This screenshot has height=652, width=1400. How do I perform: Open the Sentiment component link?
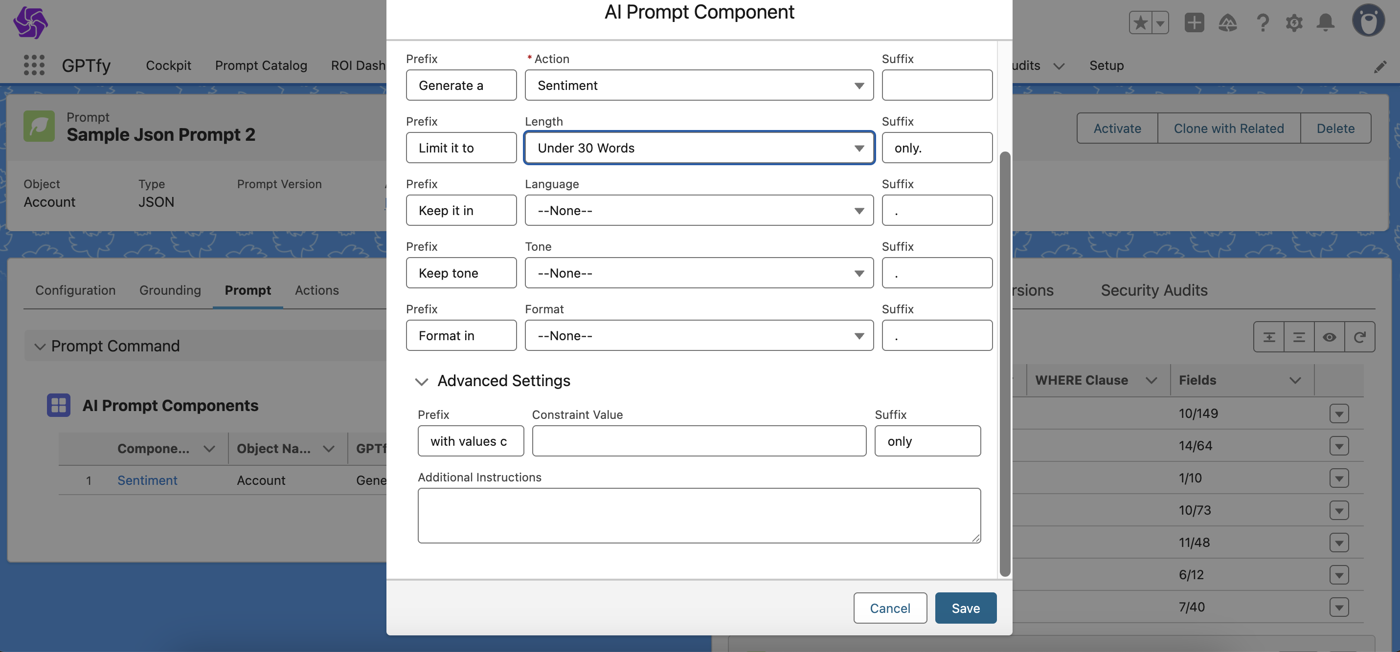tap(147, 480)
